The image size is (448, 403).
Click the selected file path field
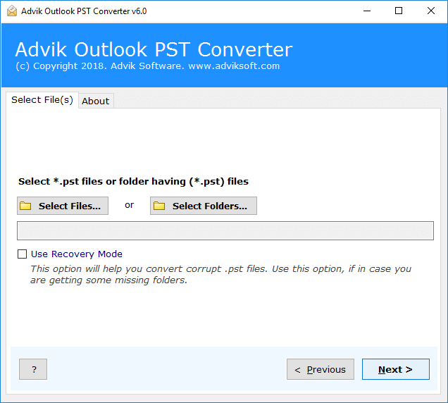(225, 230)
